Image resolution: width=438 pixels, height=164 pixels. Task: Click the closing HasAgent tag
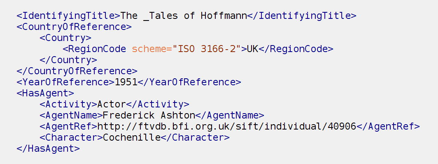click(x=48, y=148)
